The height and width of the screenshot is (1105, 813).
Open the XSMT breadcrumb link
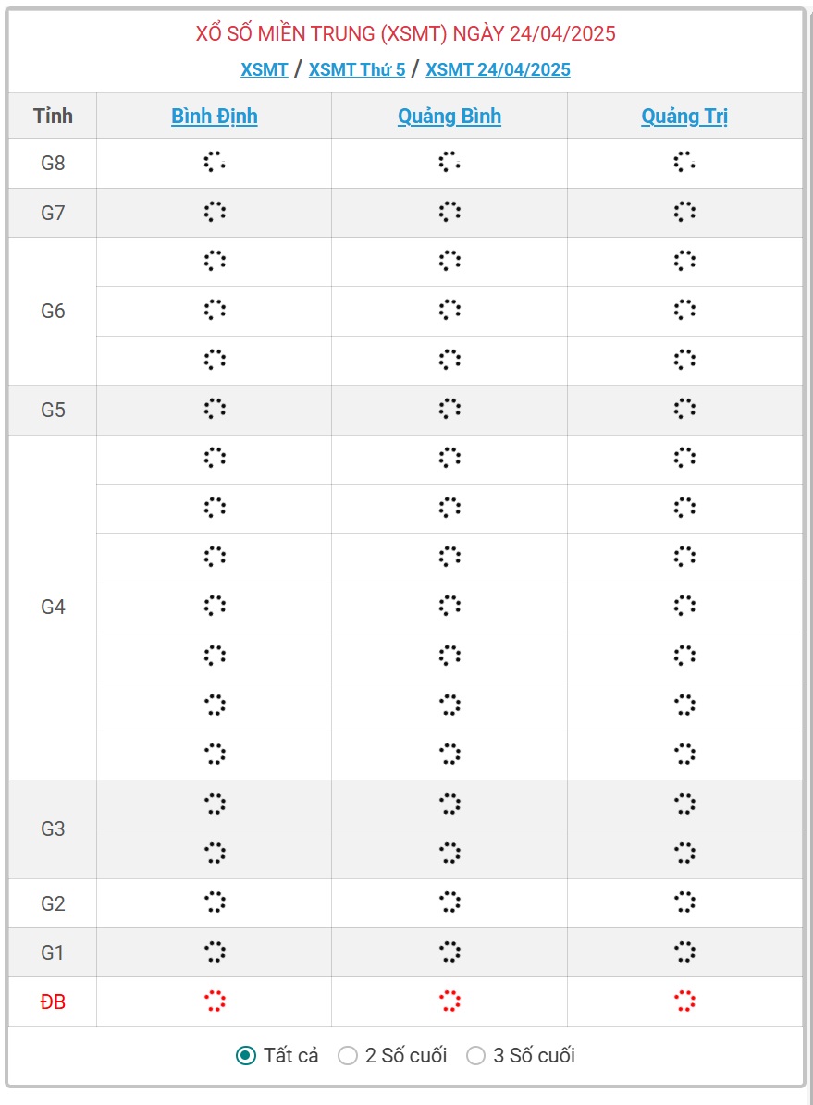(x=265, y=69)
